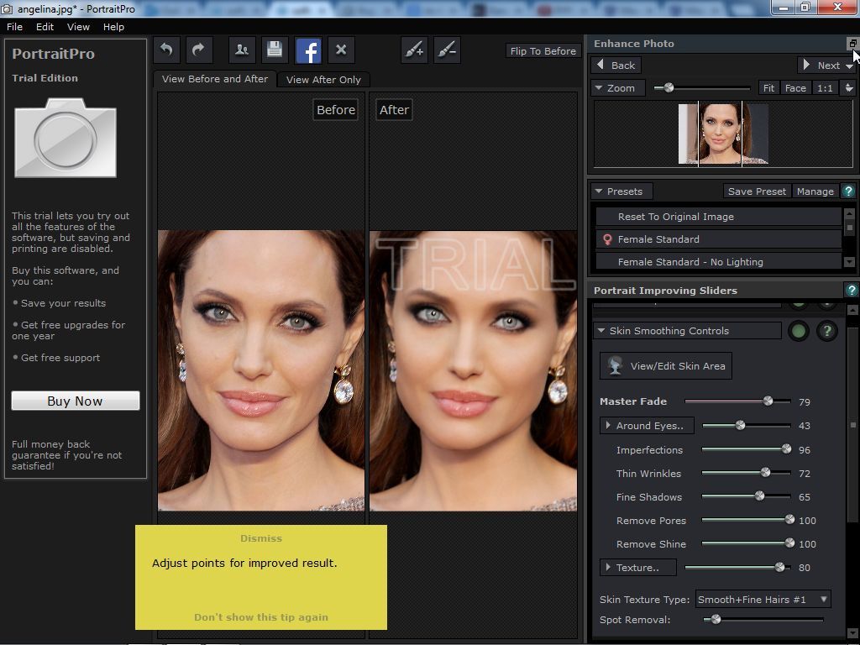The image size is (860, 645).
Task: Click the Before image preview
Action: (x=261, y=370)
